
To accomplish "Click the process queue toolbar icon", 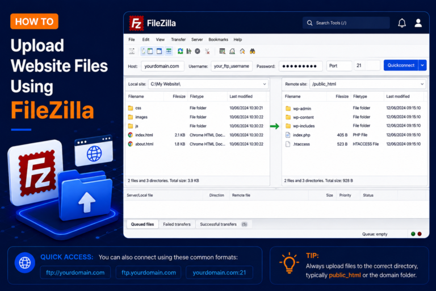I will click(x=189, y=51).
